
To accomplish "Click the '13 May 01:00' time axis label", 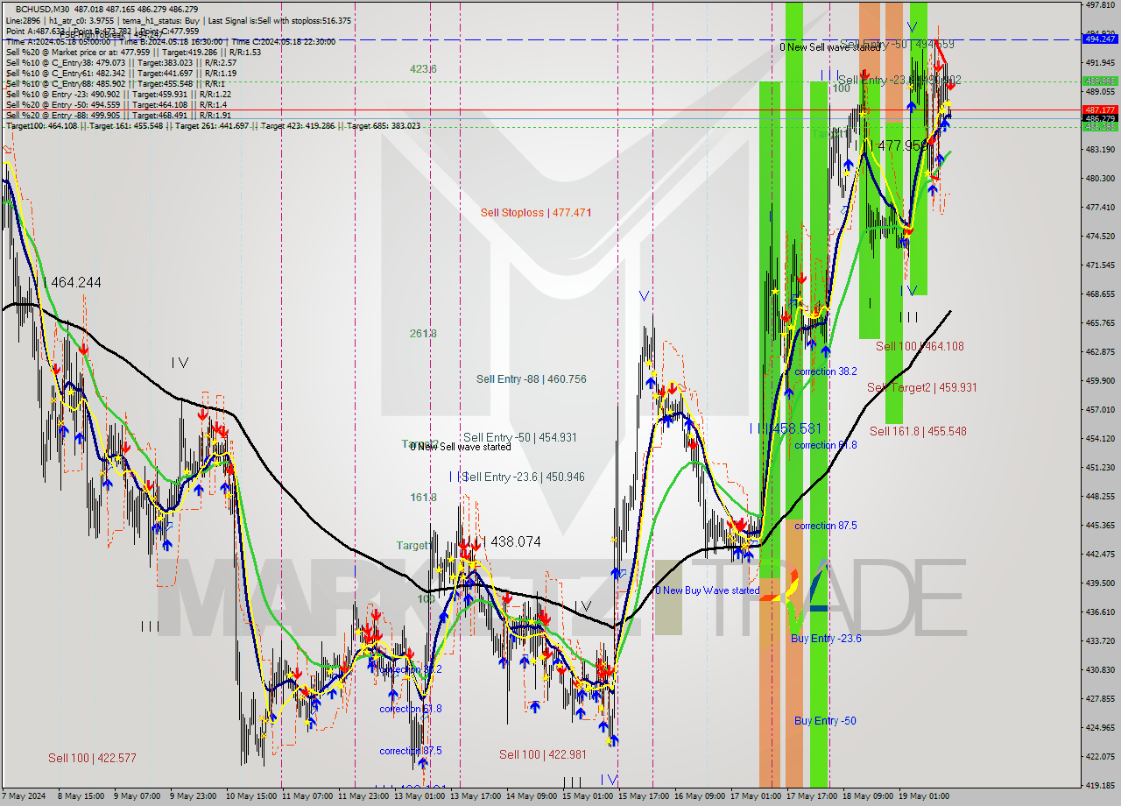I will 419,796.
